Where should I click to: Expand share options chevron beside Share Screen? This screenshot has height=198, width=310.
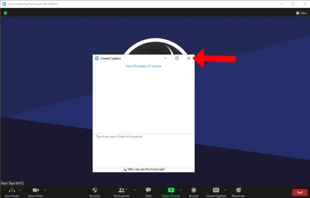click(x=180, y=190)
